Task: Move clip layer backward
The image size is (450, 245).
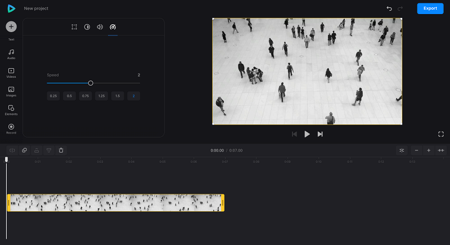Action: coord(49,150)
